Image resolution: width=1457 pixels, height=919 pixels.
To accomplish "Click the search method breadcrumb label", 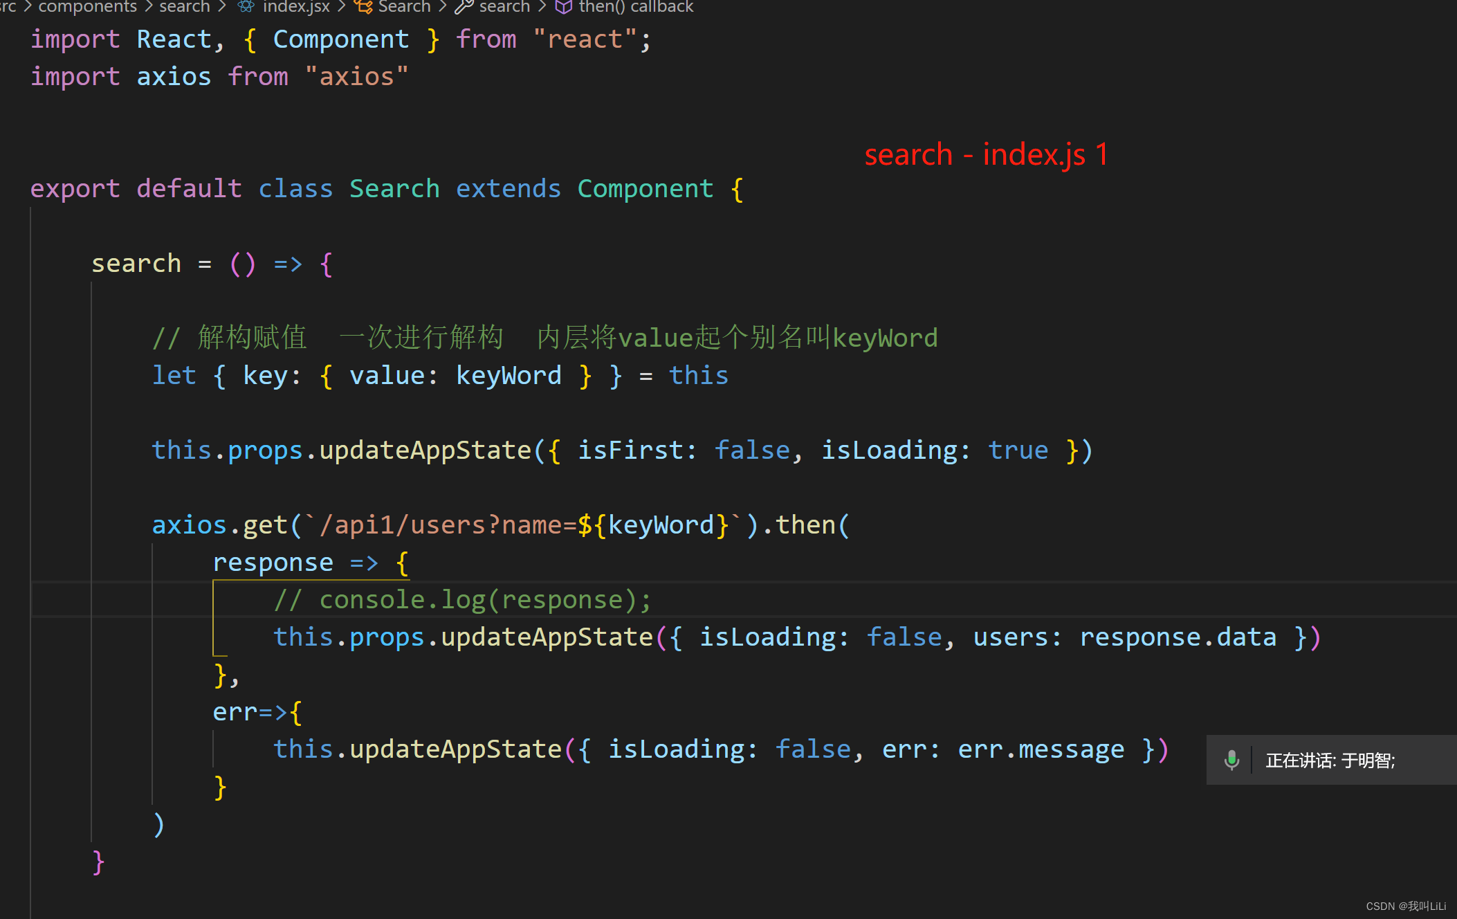I will coord(504,6).
